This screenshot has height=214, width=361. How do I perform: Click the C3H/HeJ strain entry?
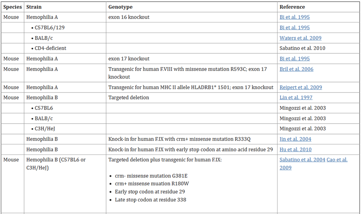tap(45, 129)
